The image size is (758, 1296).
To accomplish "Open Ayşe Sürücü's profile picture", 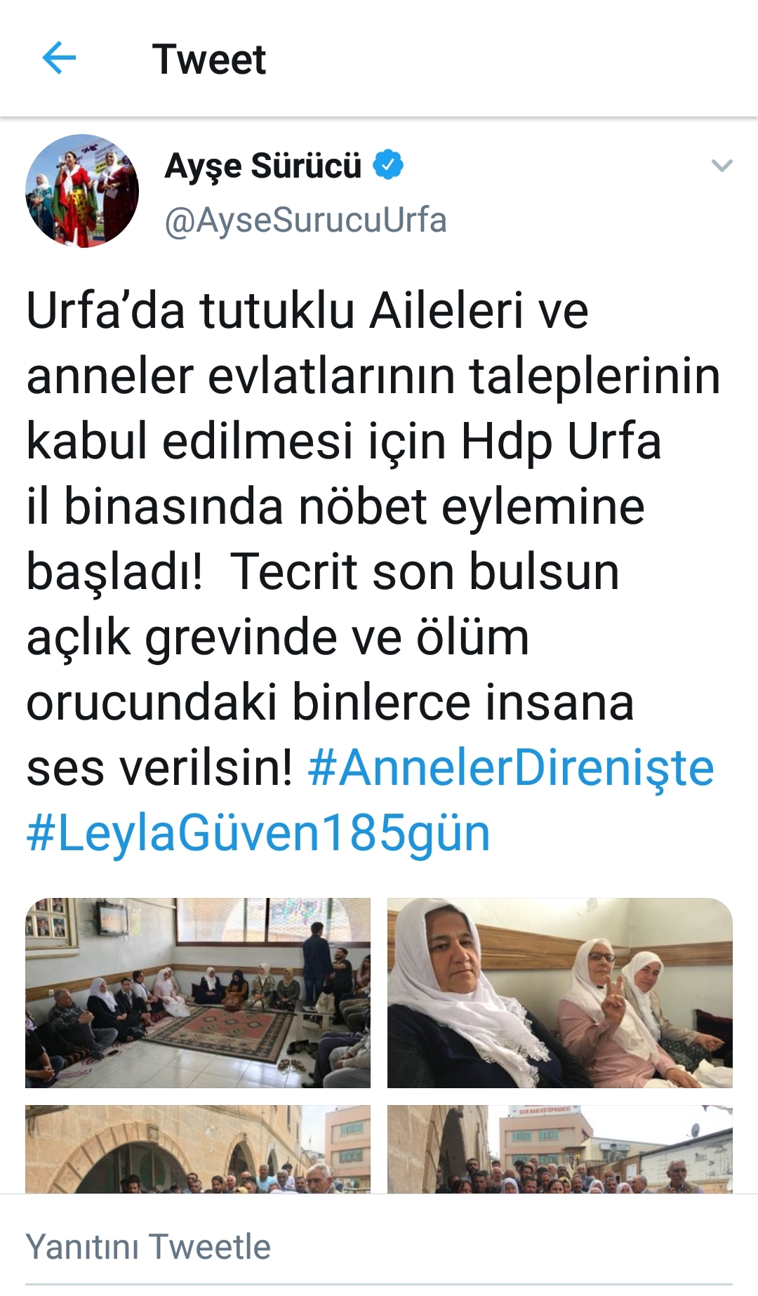I will (82, 191).
